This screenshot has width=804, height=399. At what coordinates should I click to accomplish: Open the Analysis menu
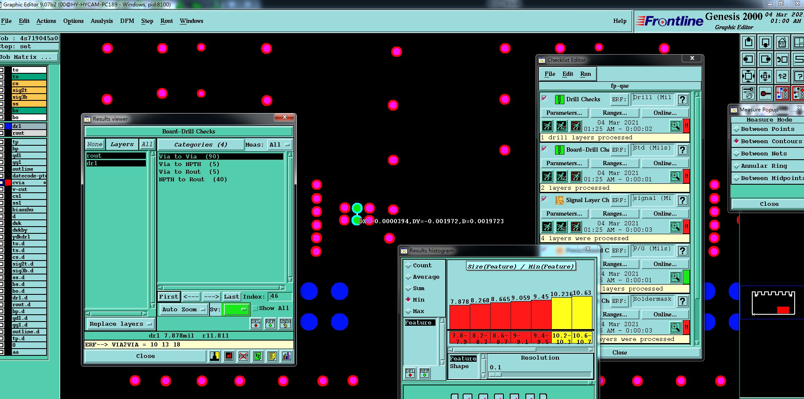(102, 21)
